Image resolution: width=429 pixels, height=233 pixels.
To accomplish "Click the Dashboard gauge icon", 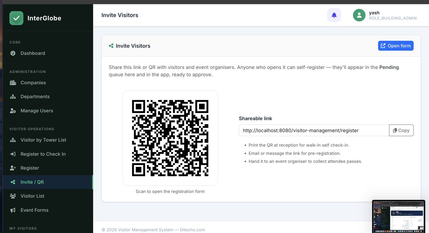I will pyautogui.click(x=13, y=53).
